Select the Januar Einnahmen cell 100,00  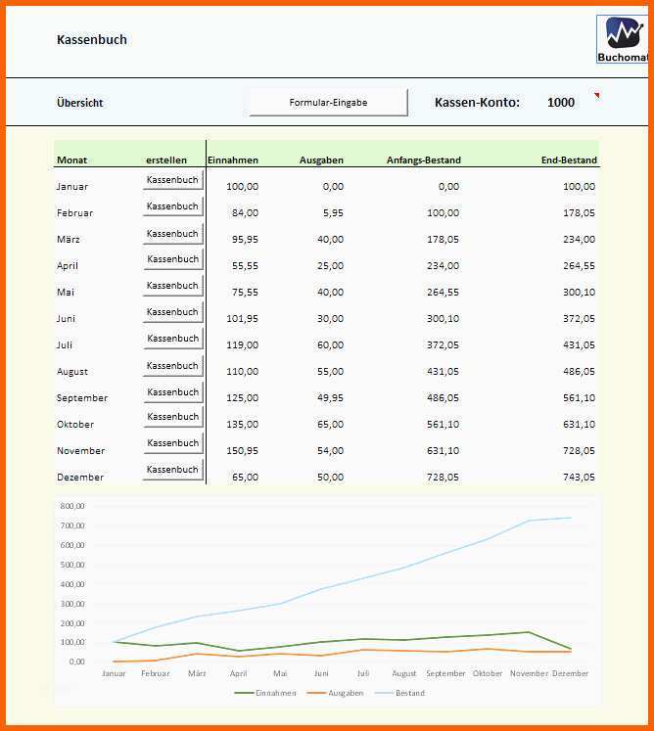[242, 187]
